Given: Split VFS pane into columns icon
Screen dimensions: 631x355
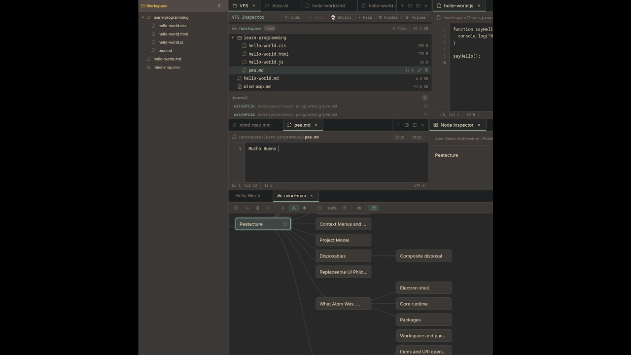Looking at the screenshot, I should tap(418, 6).
